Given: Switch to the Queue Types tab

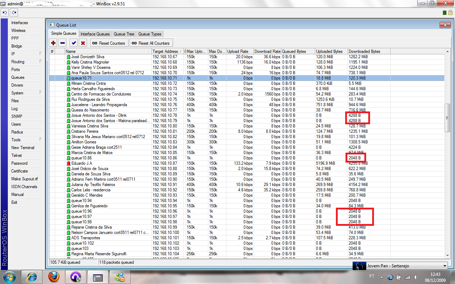Looking at the screenshot, I should [x=150, y=34].
